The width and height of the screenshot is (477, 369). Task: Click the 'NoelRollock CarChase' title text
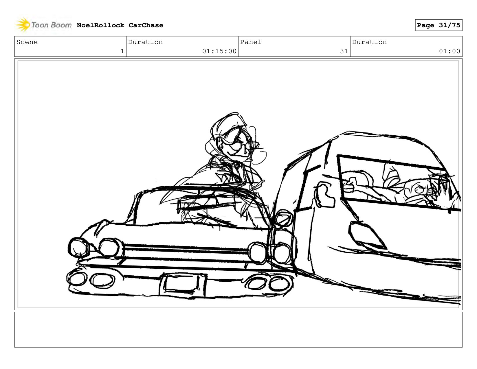tap(120, 25)
